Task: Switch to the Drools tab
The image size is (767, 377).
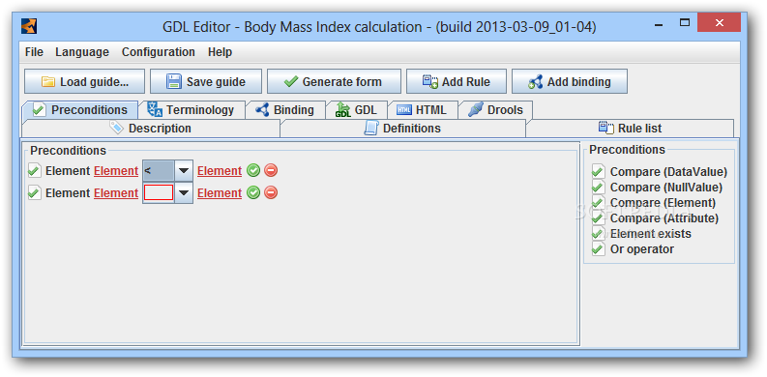Action: 495,110
